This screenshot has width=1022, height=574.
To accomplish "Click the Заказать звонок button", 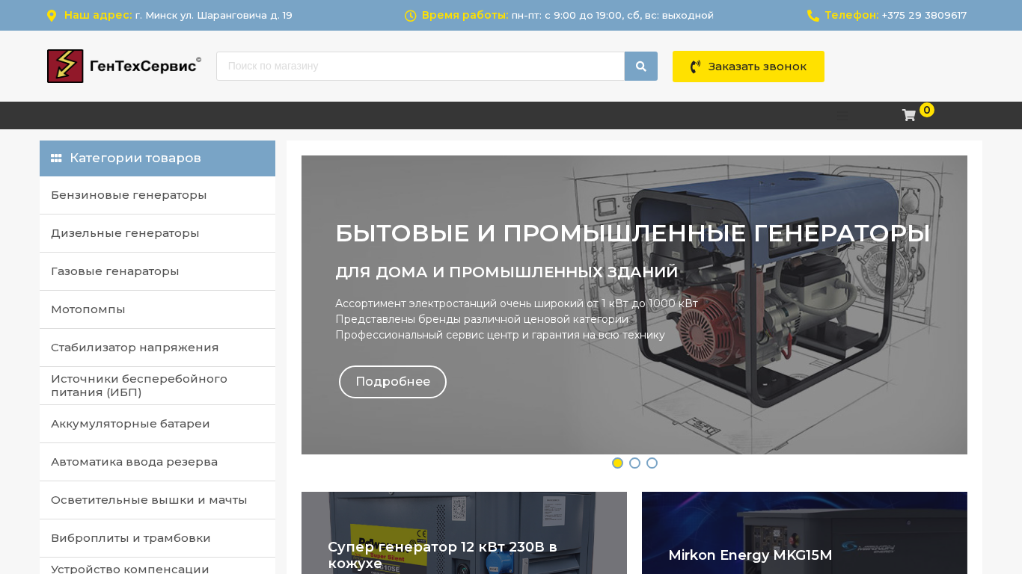I will tap(748, 67).
